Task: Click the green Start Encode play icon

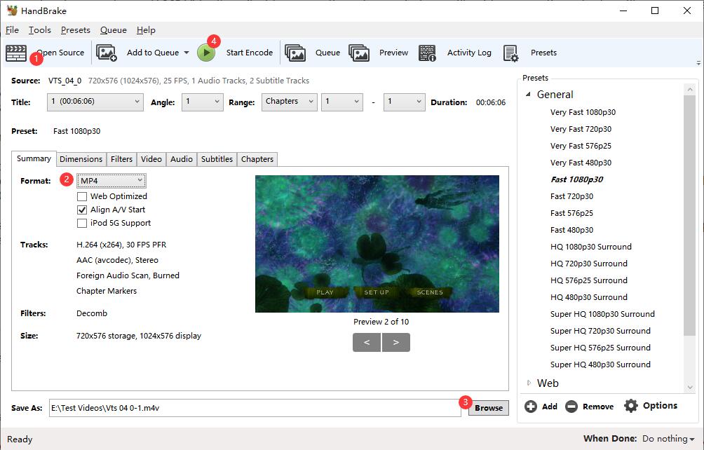Action: (x=206, y=53)
